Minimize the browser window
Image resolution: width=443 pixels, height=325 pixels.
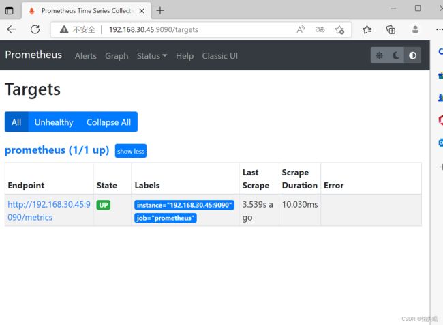(x=393, y=8)
